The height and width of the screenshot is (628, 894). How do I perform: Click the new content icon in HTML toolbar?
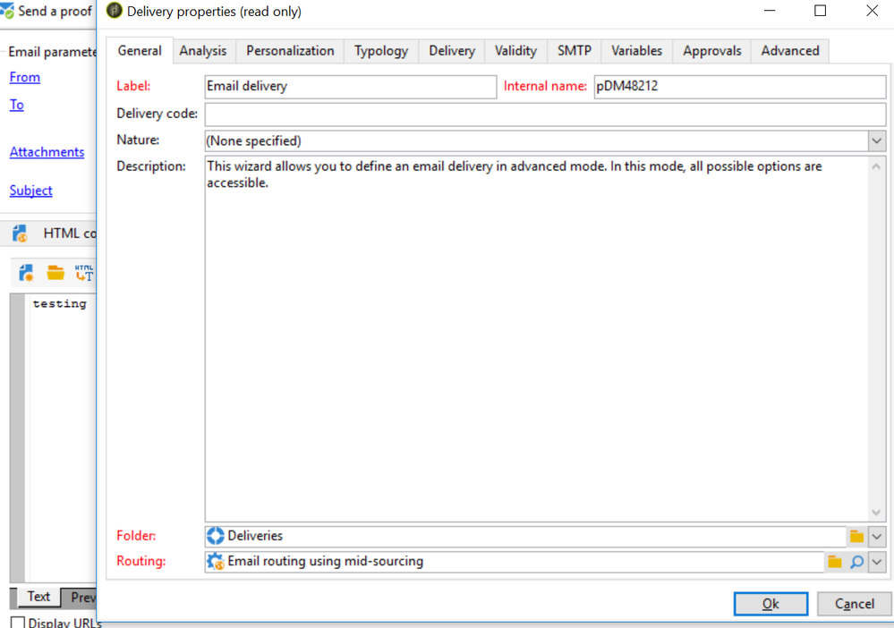click(26, 274)
